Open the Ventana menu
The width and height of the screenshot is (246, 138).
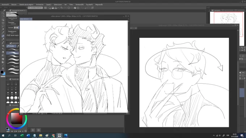(80, 5)
